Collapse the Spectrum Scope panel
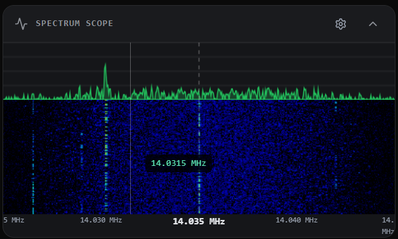398x239 pixels. coord(373,24)
